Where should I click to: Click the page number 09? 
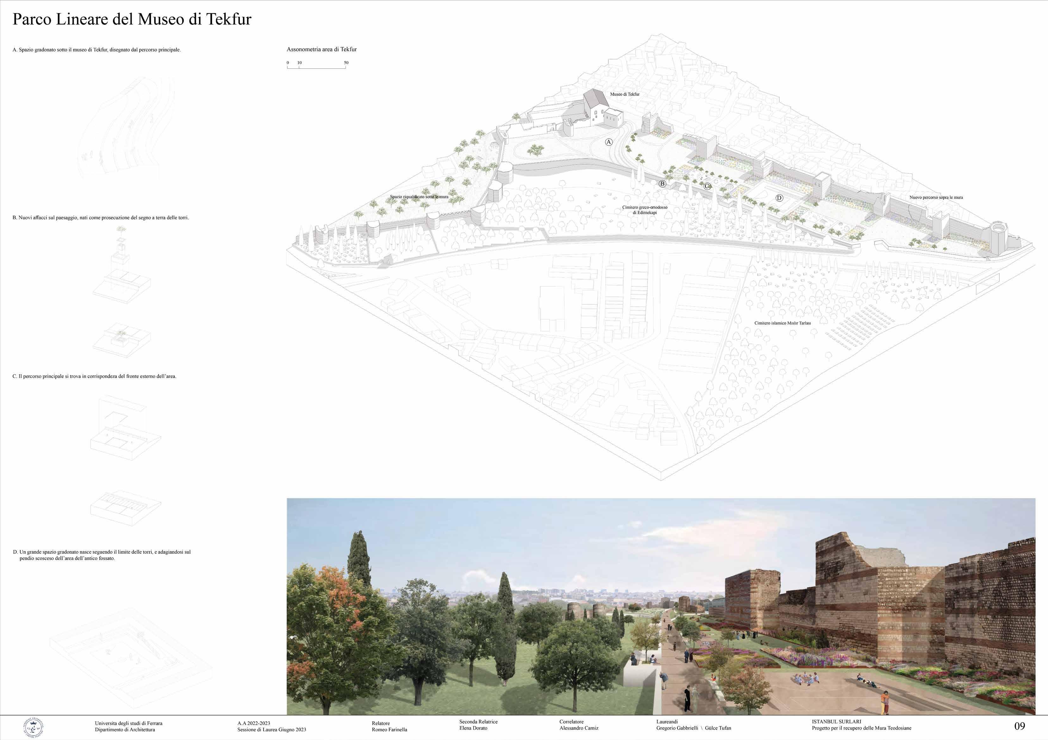[1019, 726]
